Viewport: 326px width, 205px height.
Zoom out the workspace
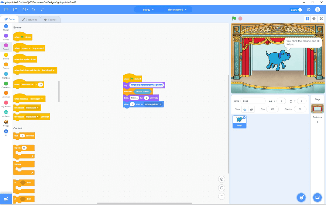coord(221,188)
